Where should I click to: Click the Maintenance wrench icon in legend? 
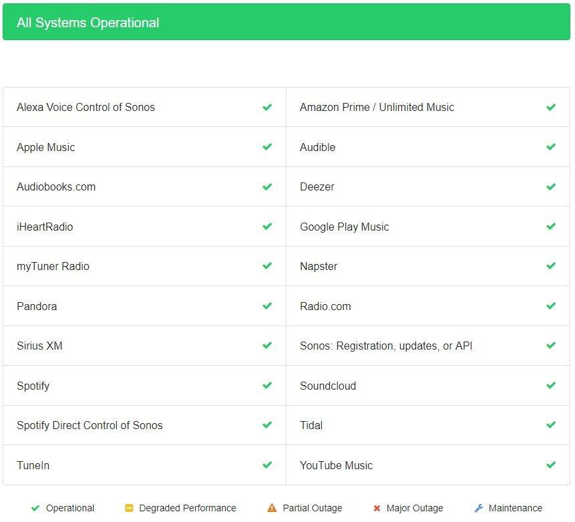[x=478, y=508]
